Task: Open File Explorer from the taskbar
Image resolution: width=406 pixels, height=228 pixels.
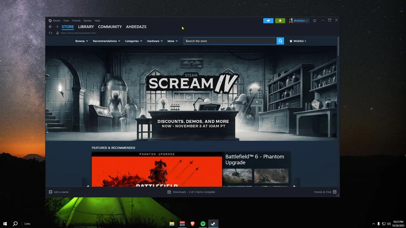Action: [x=172, y=224]
